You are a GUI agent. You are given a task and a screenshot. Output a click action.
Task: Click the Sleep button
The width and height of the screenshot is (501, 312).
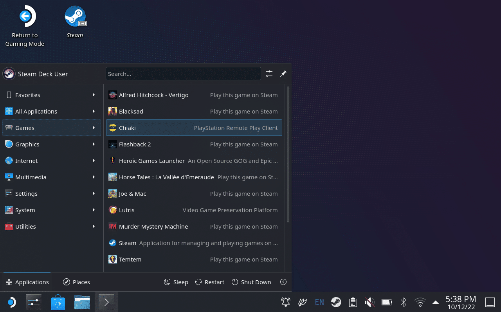point(176,282)
